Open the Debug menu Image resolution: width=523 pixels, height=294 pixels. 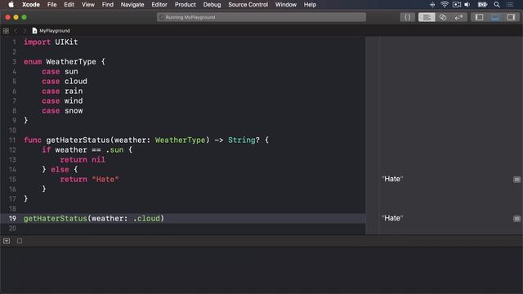212,5
